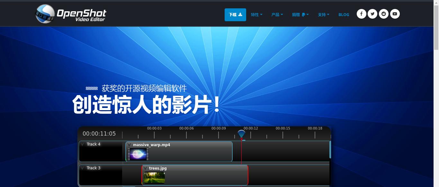Click the heart icon beside 捐赠
439x187 pixels.
[x=303, y=14]
